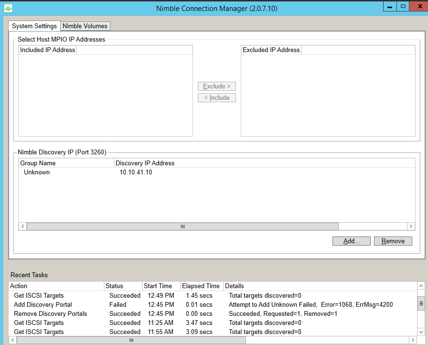Screen dimensions: 428x345
Task: Select discovery IP 10.10.41.10
Action: point(136,172)
